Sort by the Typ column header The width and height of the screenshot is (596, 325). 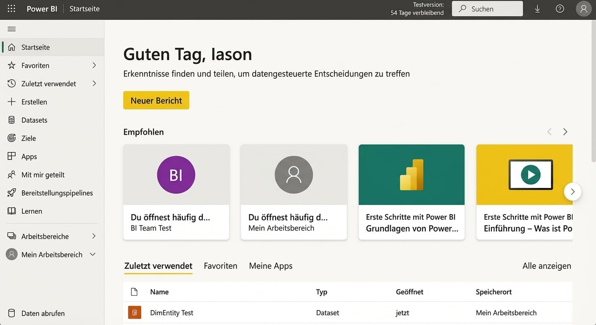click(321, 292)
